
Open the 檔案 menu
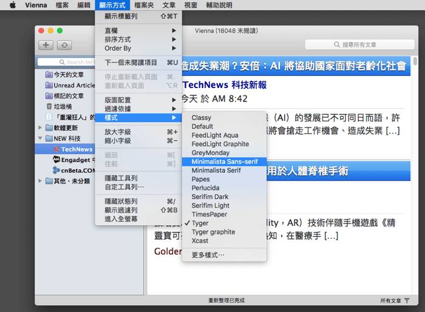62,5
